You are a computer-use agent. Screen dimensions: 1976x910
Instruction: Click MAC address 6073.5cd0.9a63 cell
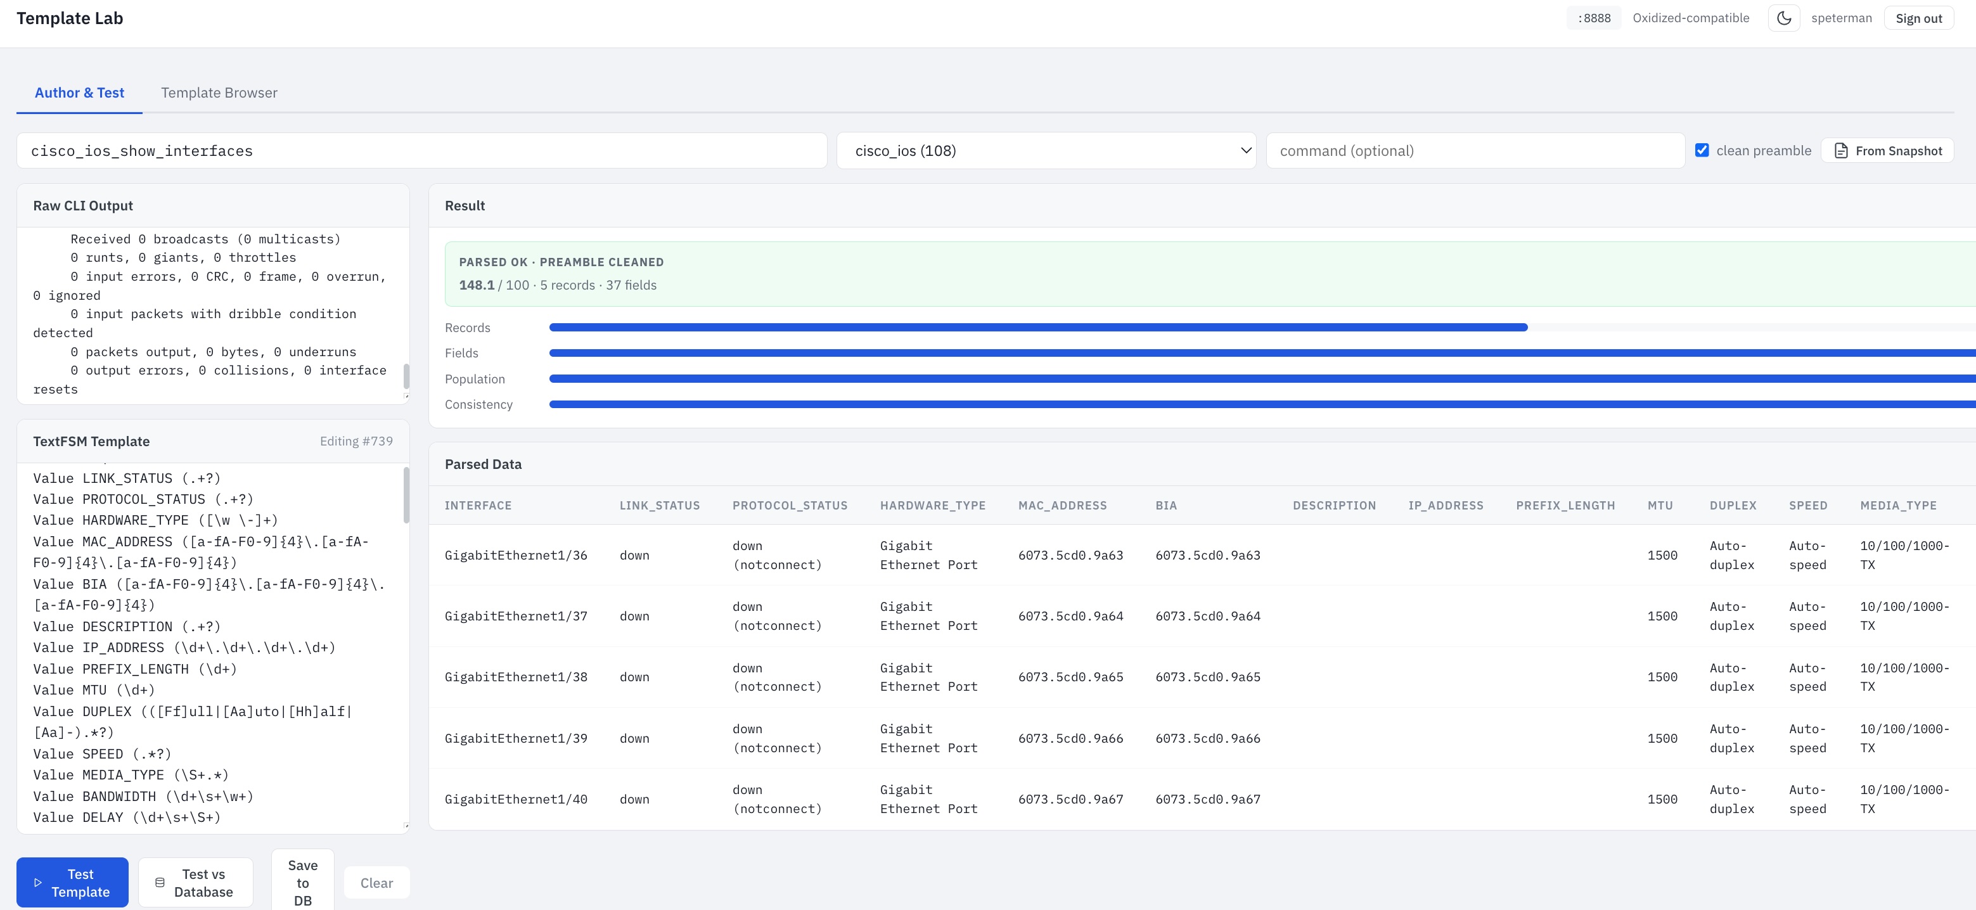coord(1071,556)
